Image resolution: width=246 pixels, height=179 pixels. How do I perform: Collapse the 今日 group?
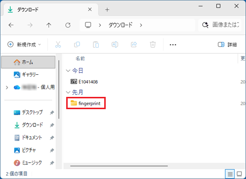[x=68, y=71]
